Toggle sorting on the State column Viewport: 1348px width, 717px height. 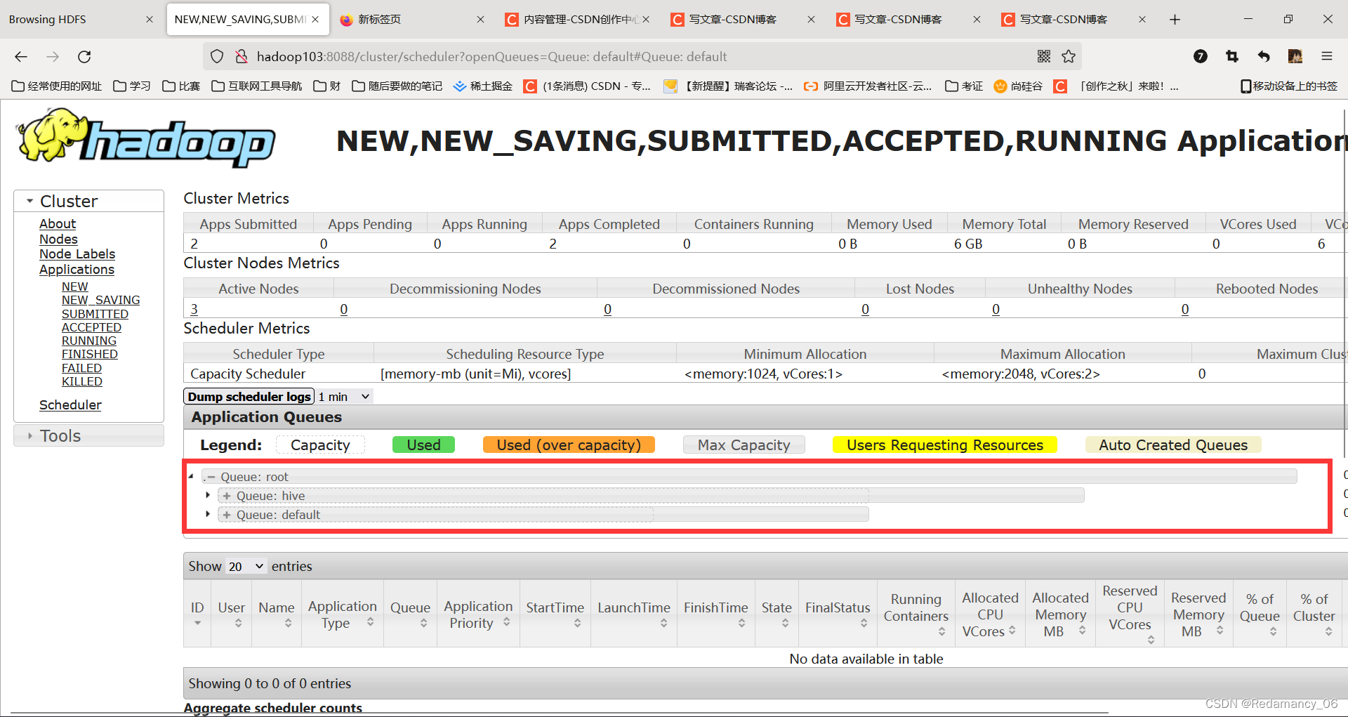coord(776,613)
